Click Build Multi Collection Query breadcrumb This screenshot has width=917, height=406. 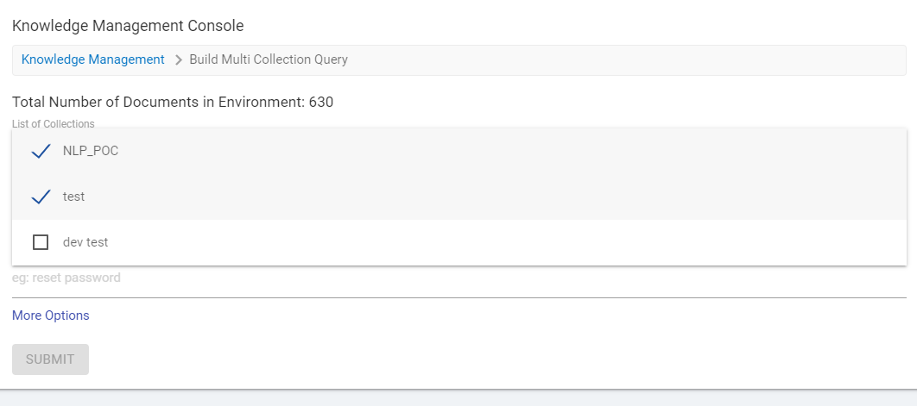pyautogui.click(x=269, y=59)
